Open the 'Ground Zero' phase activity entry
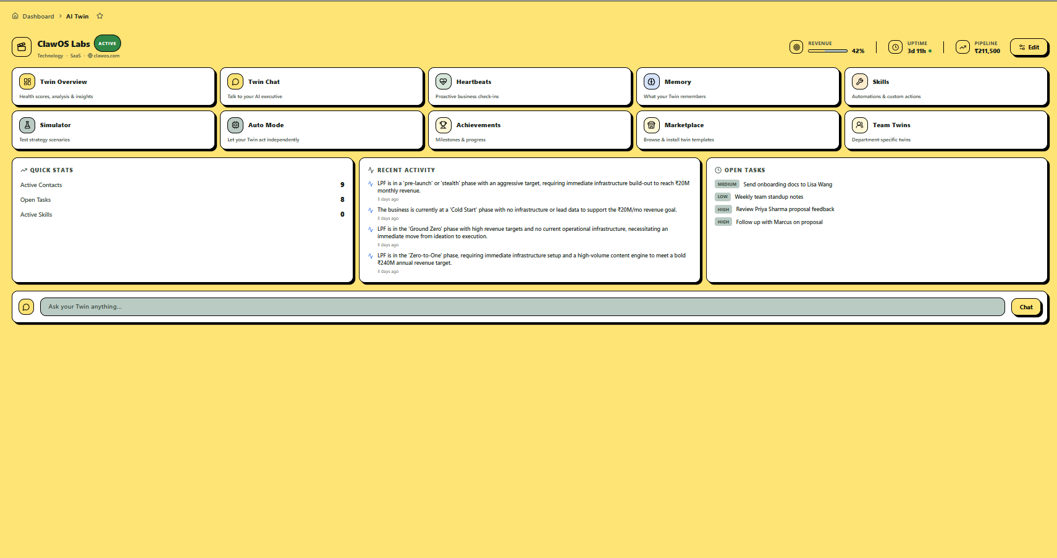 (x=529, y=236)
